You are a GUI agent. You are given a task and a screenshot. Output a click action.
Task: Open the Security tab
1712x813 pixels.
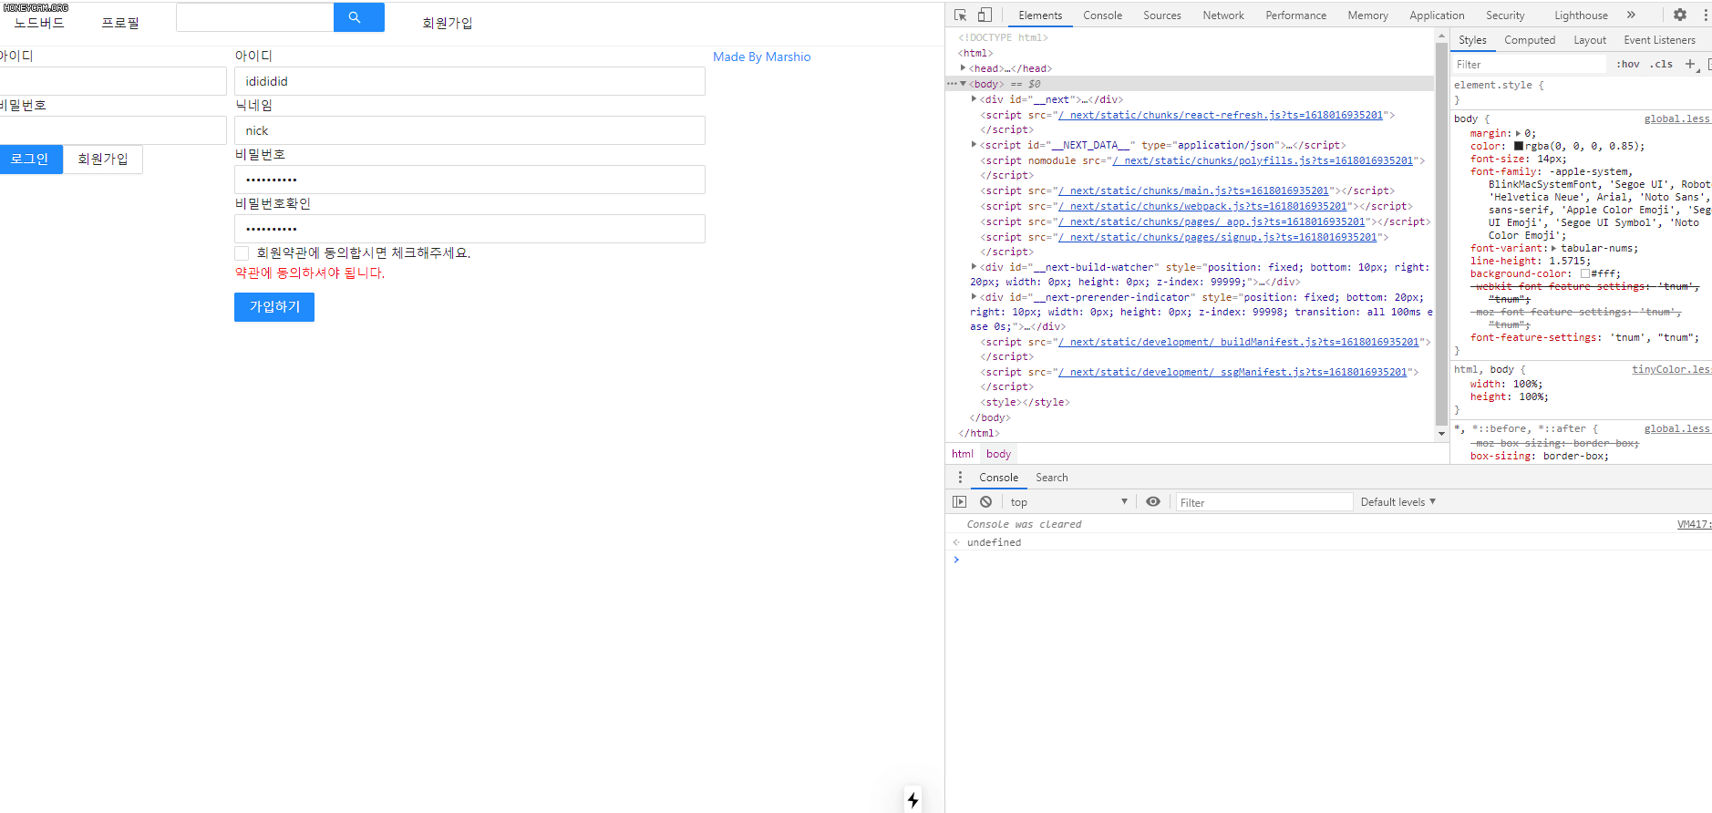click(1505, 15)
